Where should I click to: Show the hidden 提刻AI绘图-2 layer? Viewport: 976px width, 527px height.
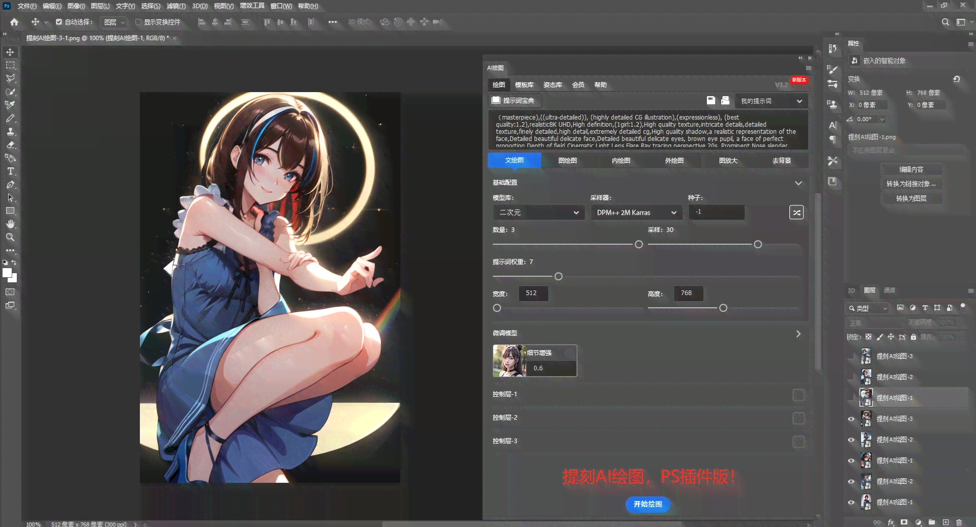tap(851, 377)
